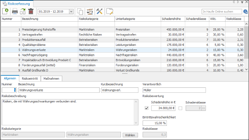Click the Kurzbezeichnung field
This screenshot has width=249, height=140.
[120, 90]
